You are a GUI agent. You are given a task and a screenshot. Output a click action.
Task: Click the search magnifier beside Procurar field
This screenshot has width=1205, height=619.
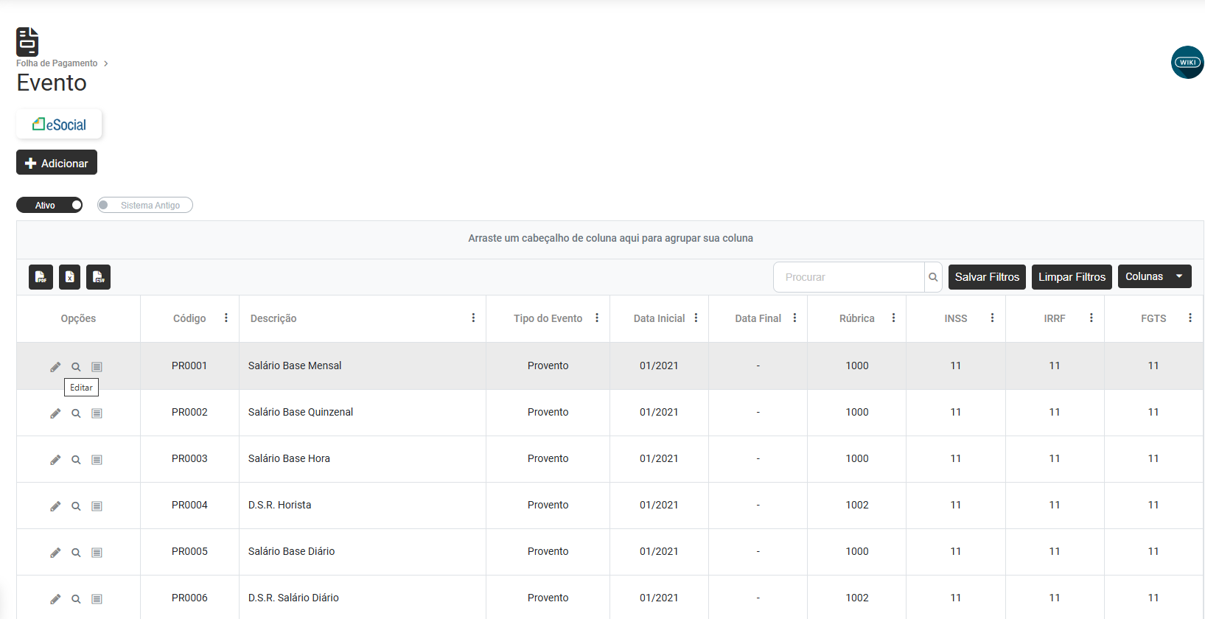point(933,277)
